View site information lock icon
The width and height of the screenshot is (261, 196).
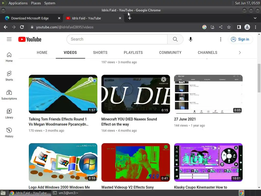pyautogui.click(x=32, y=27)
